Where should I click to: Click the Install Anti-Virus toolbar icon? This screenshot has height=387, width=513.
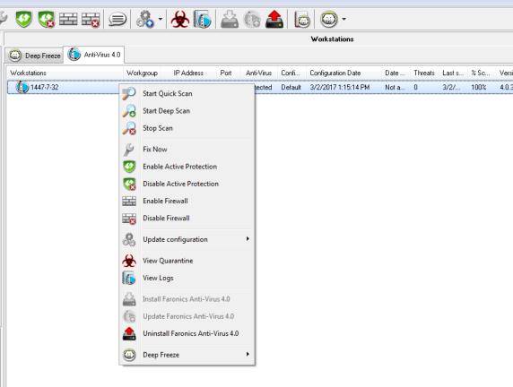(x=230, y=19)
